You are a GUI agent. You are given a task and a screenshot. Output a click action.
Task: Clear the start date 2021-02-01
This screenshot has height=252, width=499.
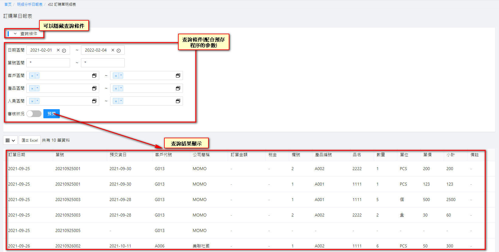58,50
